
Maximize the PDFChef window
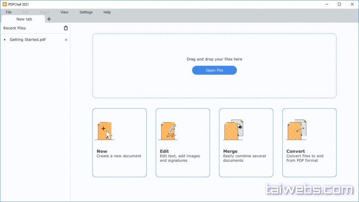tap(339, 4)
